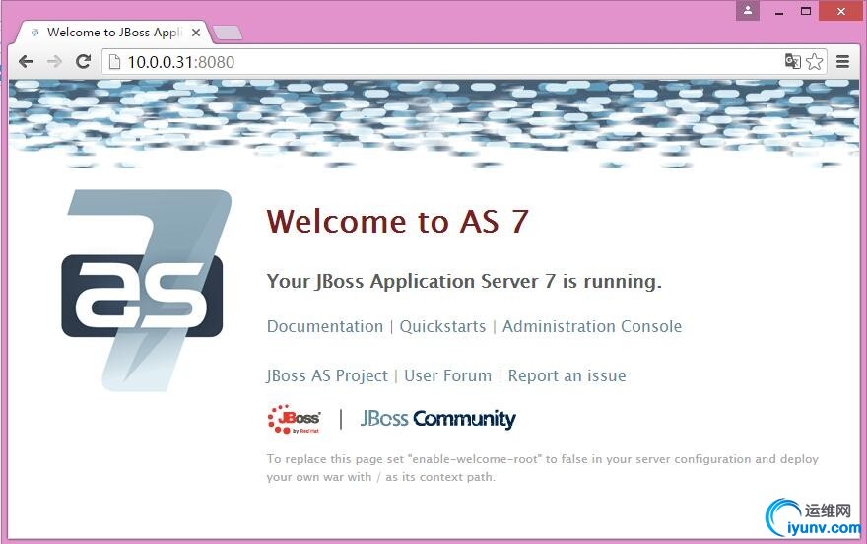Bookmark this page with the star icon

[814, 61]
